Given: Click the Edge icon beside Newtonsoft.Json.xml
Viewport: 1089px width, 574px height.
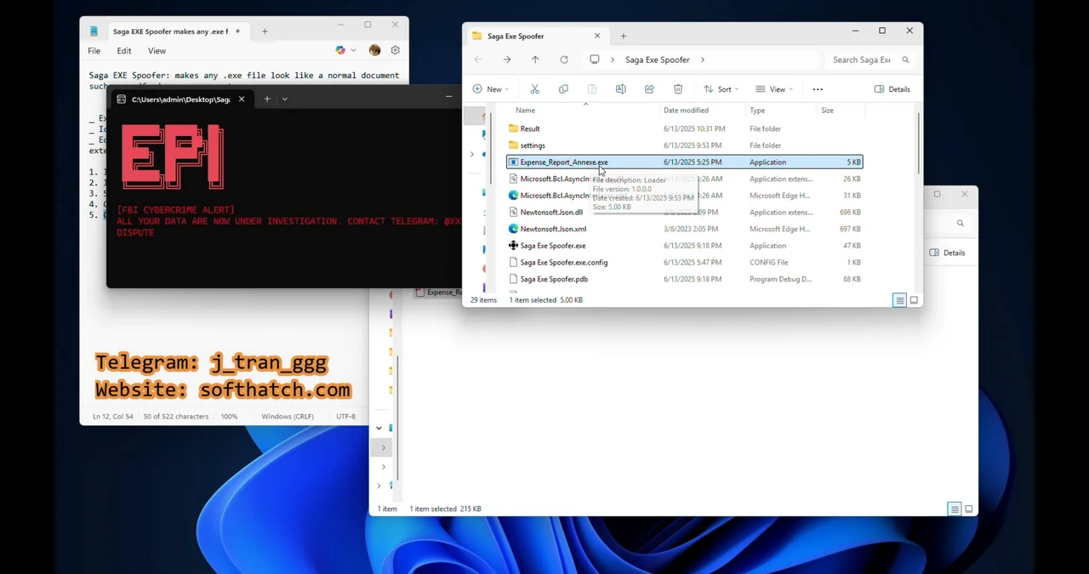Looking at the screenshot, I should [513, 229].
